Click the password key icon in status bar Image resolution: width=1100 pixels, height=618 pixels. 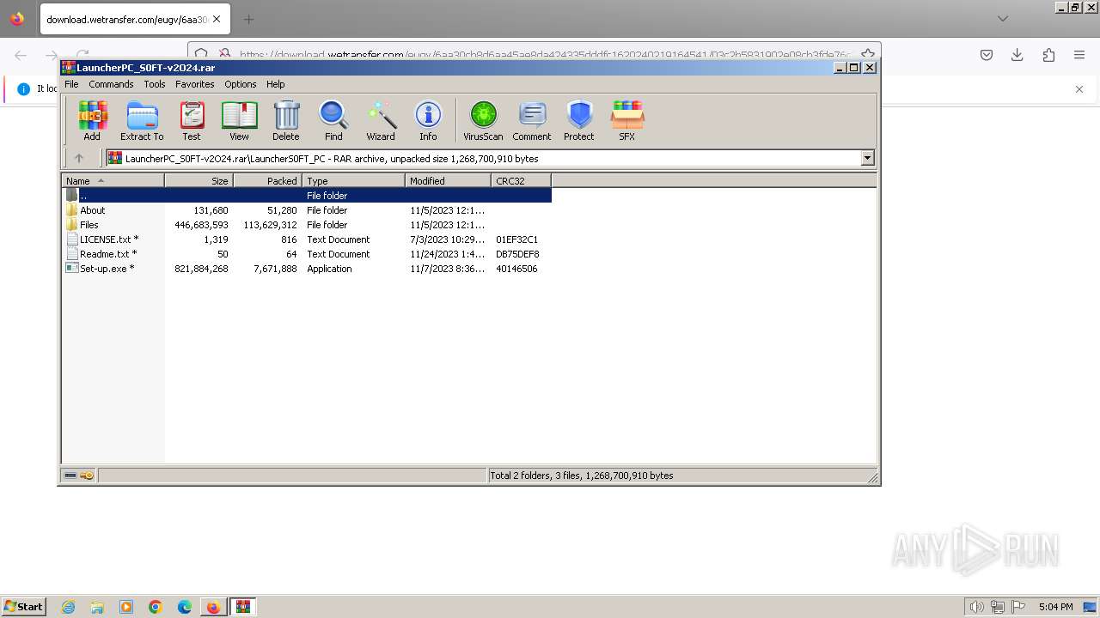click(x=87, y=476)
